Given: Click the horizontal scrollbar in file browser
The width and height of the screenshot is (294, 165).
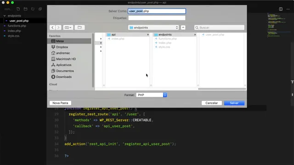Looking at the screenshot, I should tap(222, 89).
